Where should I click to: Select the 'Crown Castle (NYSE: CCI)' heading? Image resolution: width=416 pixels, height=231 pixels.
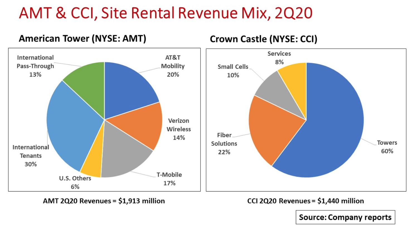click(x=263, y=39)
